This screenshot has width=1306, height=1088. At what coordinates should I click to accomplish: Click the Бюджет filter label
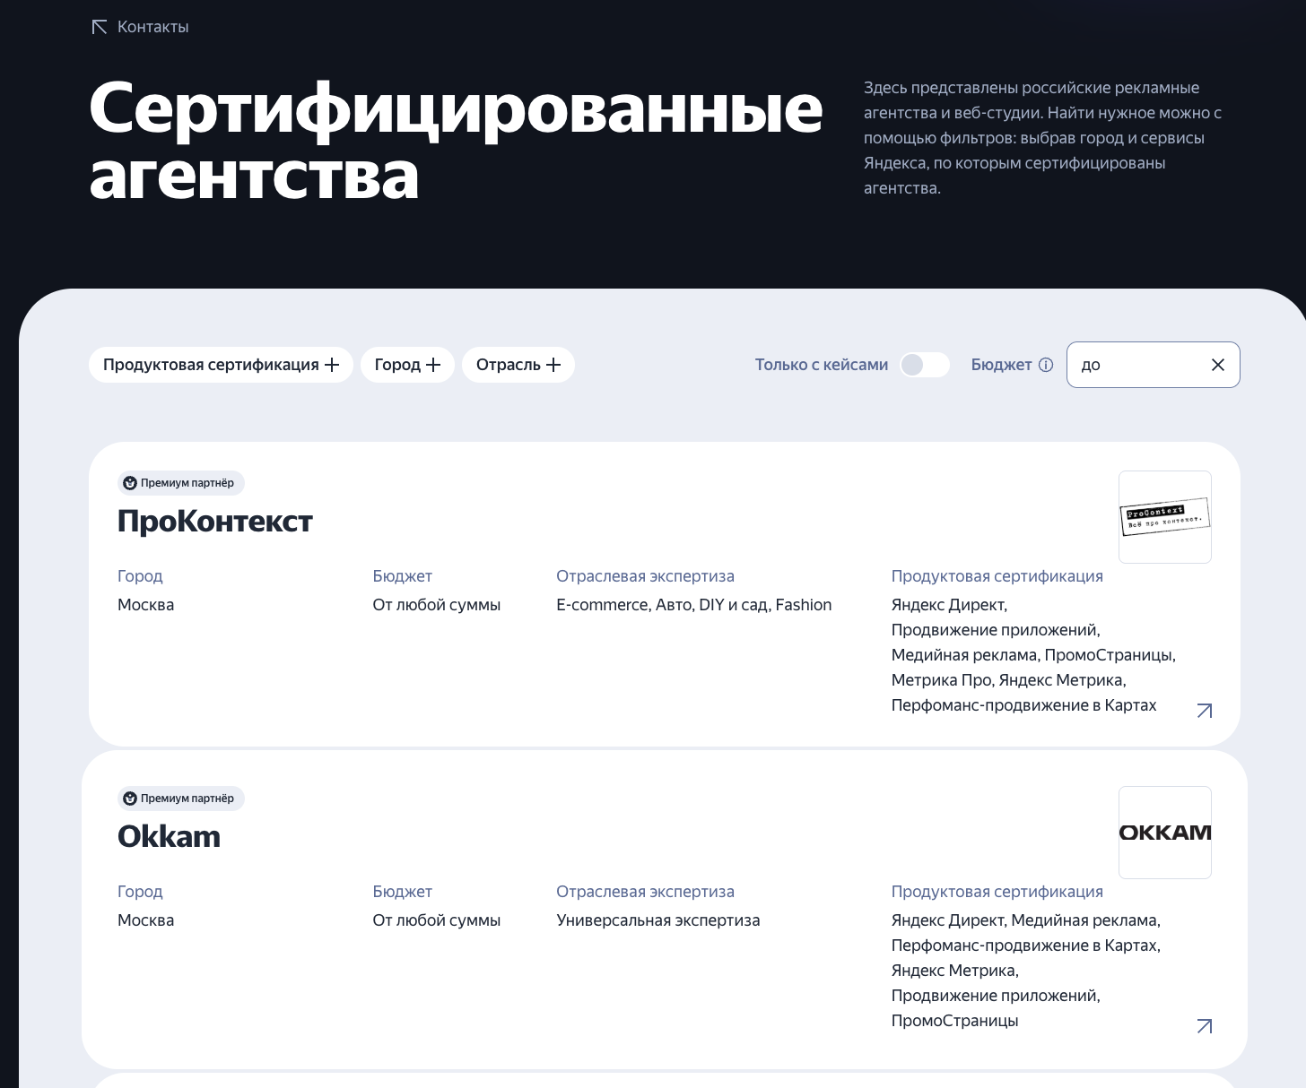(1001, 365)
